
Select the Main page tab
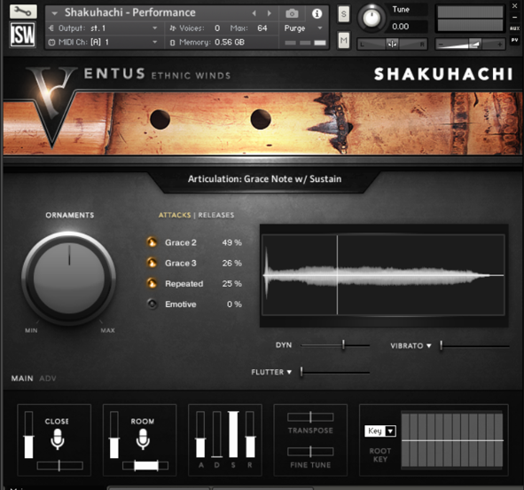[x=22, y=378]
